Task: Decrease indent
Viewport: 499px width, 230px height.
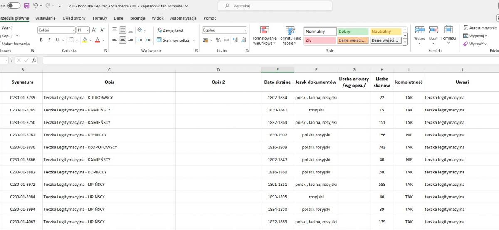Action: tap(140, 40)
